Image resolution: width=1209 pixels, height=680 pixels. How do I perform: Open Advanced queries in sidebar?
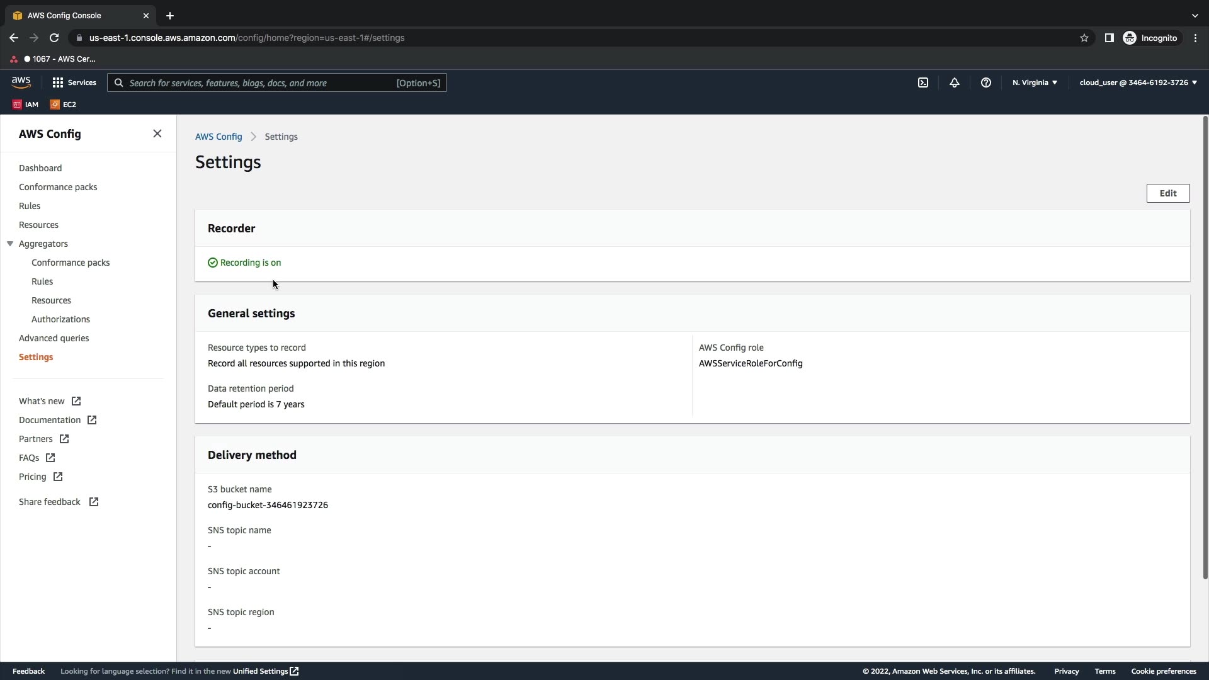click(54, 338)
